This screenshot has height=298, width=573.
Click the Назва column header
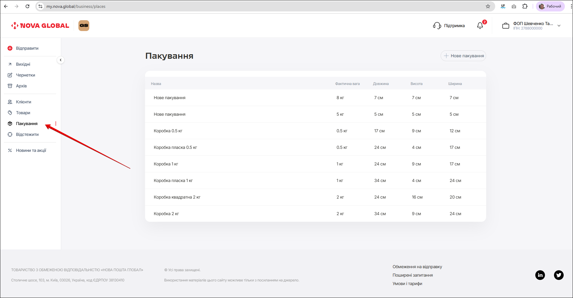pos(156,84)
